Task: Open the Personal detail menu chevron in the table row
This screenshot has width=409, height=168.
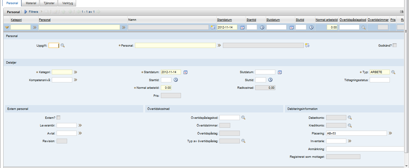Action: (x=124, y=27)
